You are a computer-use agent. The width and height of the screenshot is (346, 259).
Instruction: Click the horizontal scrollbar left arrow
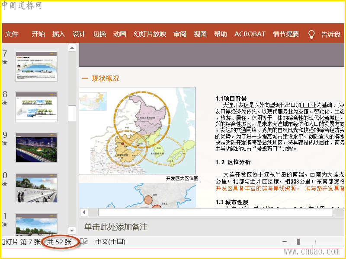click(84, 212)
